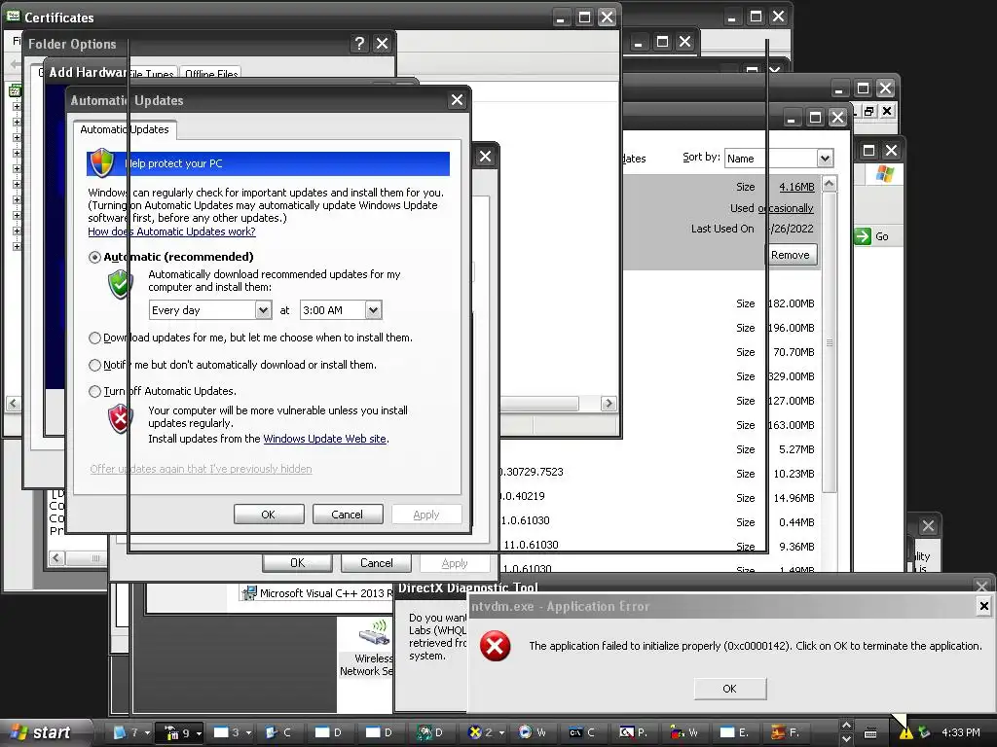Click the network connection tray icon

pos(925,733)
